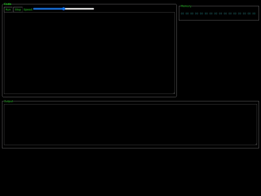This screenshot has height=196, width=261.
Task: Click the Output area resize grip corner
Action: click(256, 144)
